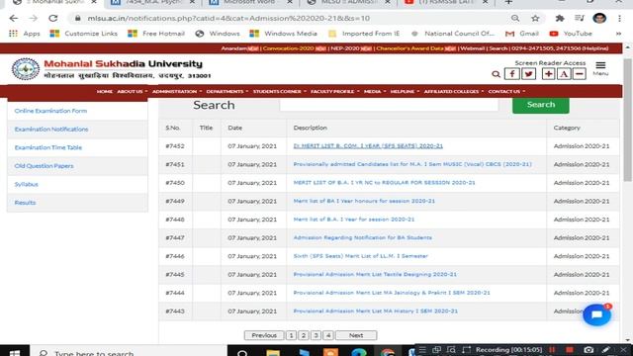
Task: Reload the page with the refresh icon
Action: pos(52,18)
